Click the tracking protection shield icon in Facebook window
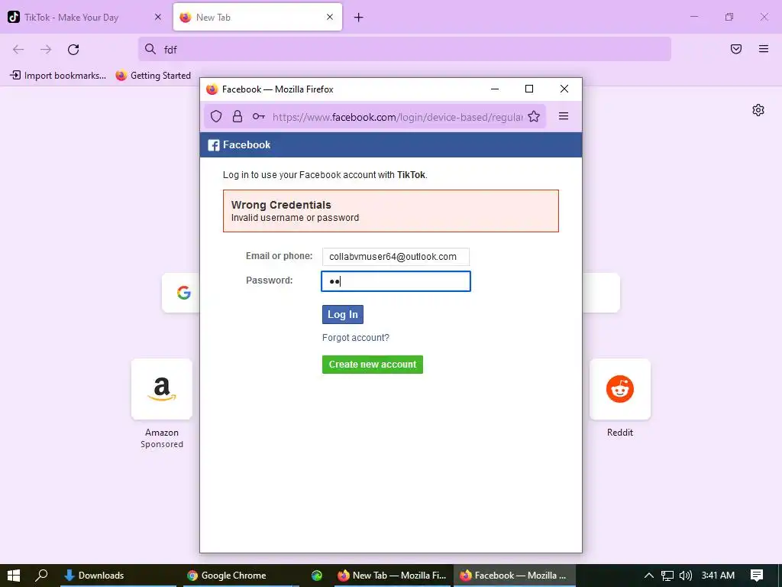This screenshot has width=782, height=587. click(216, 116)
